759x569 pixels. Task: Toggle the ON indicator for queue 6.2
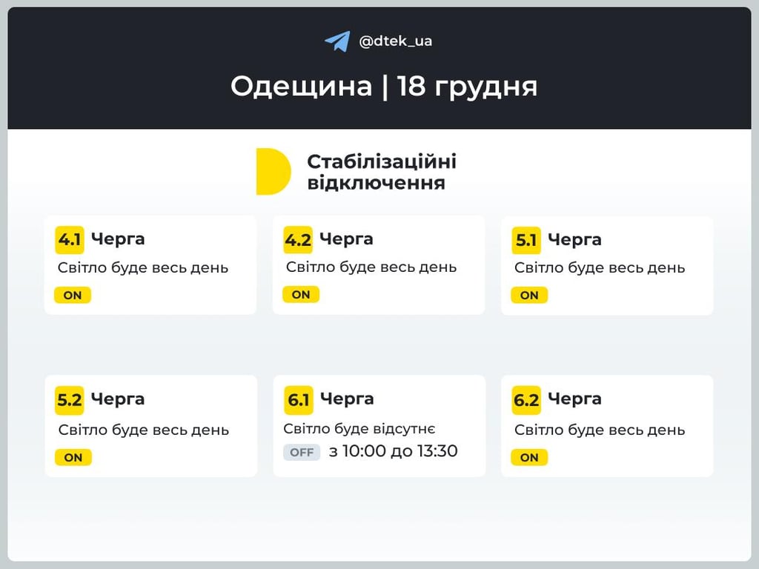tap(528, 458)
